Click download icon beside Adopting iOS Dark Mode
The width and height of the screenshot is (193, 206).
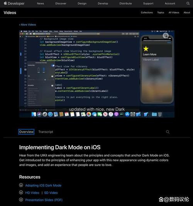point(21,185)
